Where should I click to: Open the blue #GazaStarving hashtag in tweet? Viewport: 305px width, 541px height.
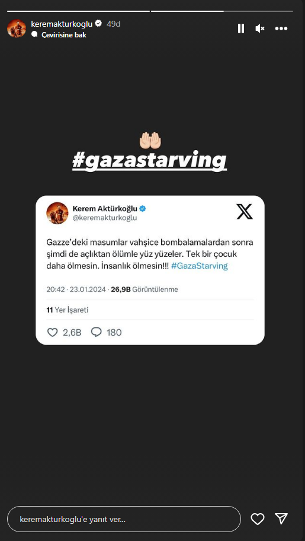click(200, 266)
